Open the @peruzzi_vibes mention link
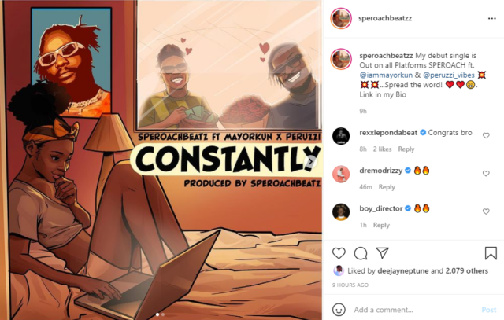The height and width of the screenshot is (320, 504). [449, 75]
